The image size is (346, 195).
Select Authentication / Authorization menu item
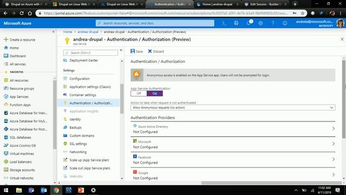tap(88, 103)
